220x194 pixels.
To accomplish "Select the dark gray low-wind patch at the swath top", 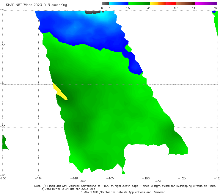I will point(93,12).
